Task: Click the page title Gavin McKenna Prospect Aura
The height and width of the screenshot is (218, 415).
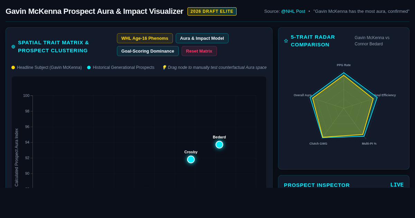Action: click(94, 11)
